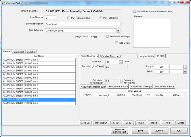Click the ID / OD button
Image resolution: width=191 pixels, height=137 pixels.
click(161, 56)
